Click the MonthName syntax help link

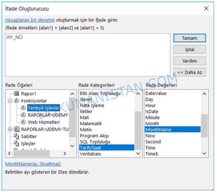tap(33, 164)
